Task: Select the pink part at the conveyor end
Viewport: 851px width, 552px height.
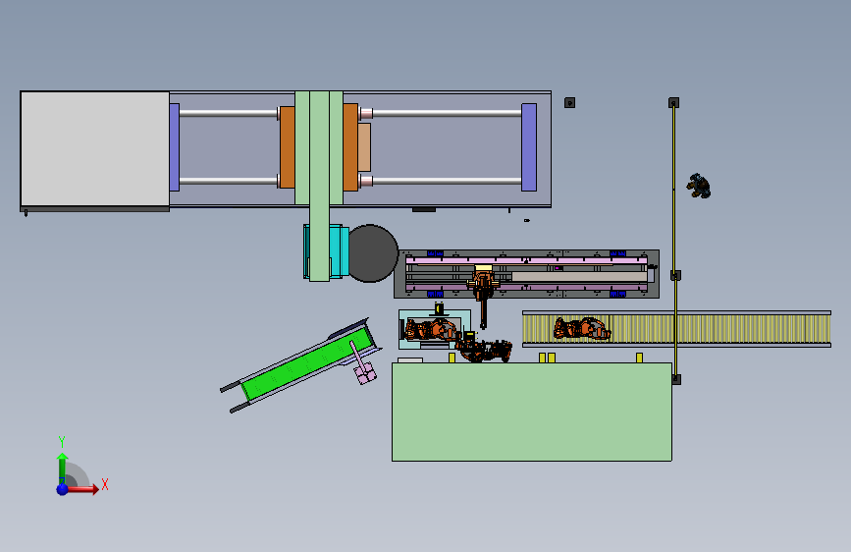Action: pyautogui.click(x=365, y=372)
